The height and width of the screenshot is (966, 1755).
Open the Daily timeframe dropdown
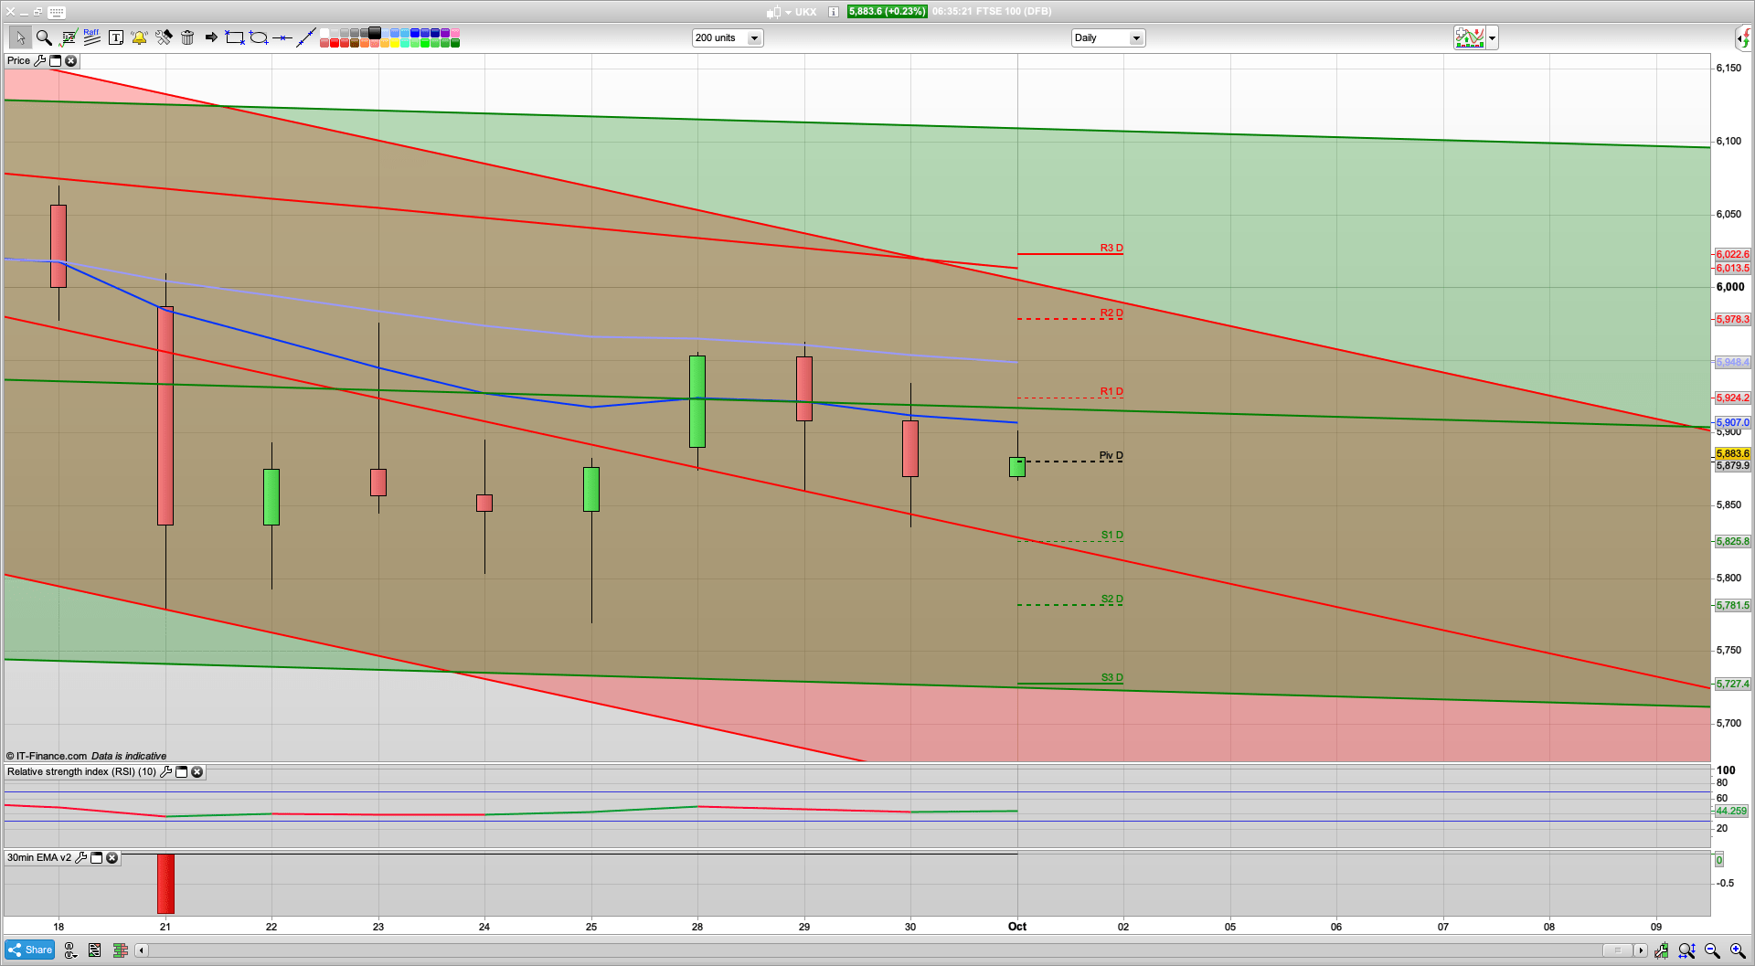point(1136,37)
